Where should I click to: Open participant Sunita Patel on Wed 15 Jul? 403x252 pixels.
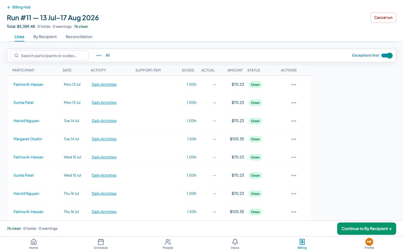click(x=23, y=175)
